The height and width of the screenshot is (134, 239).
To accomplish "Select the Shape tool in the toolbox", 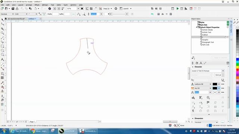I will 3,24.
